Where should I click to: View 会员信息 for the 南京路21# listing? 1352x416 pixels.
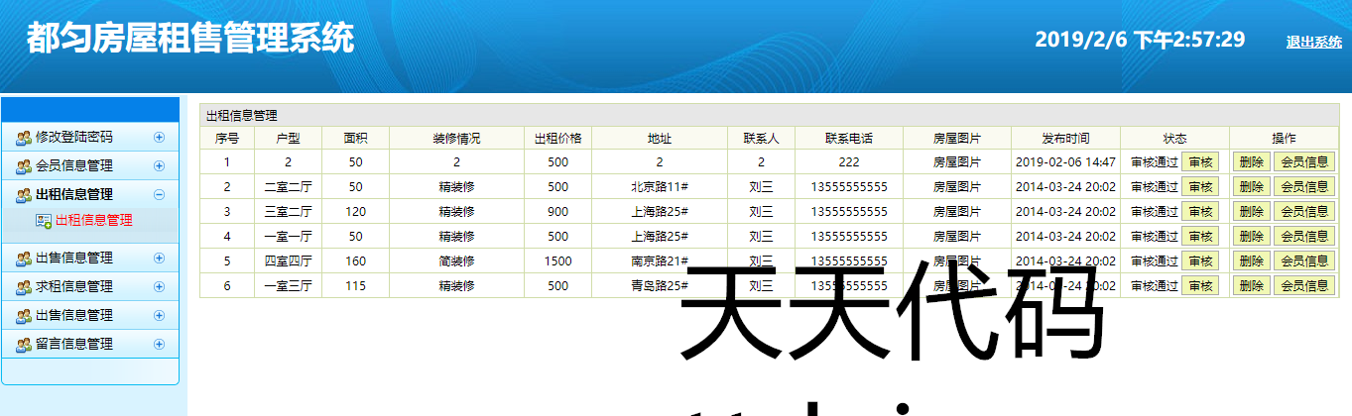tap(1303, 260)
